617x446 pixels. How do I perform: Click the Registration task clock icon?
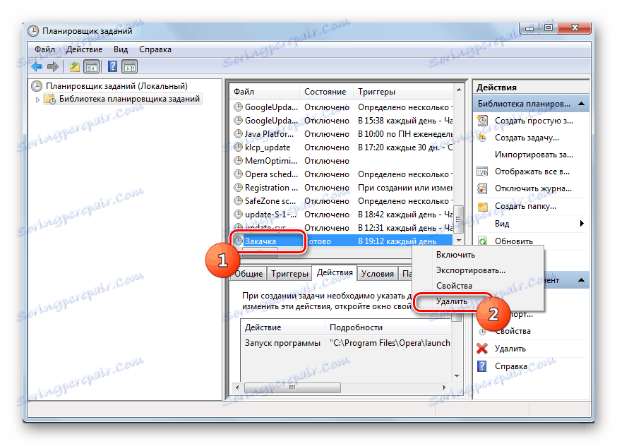click(x=238, y=187)
